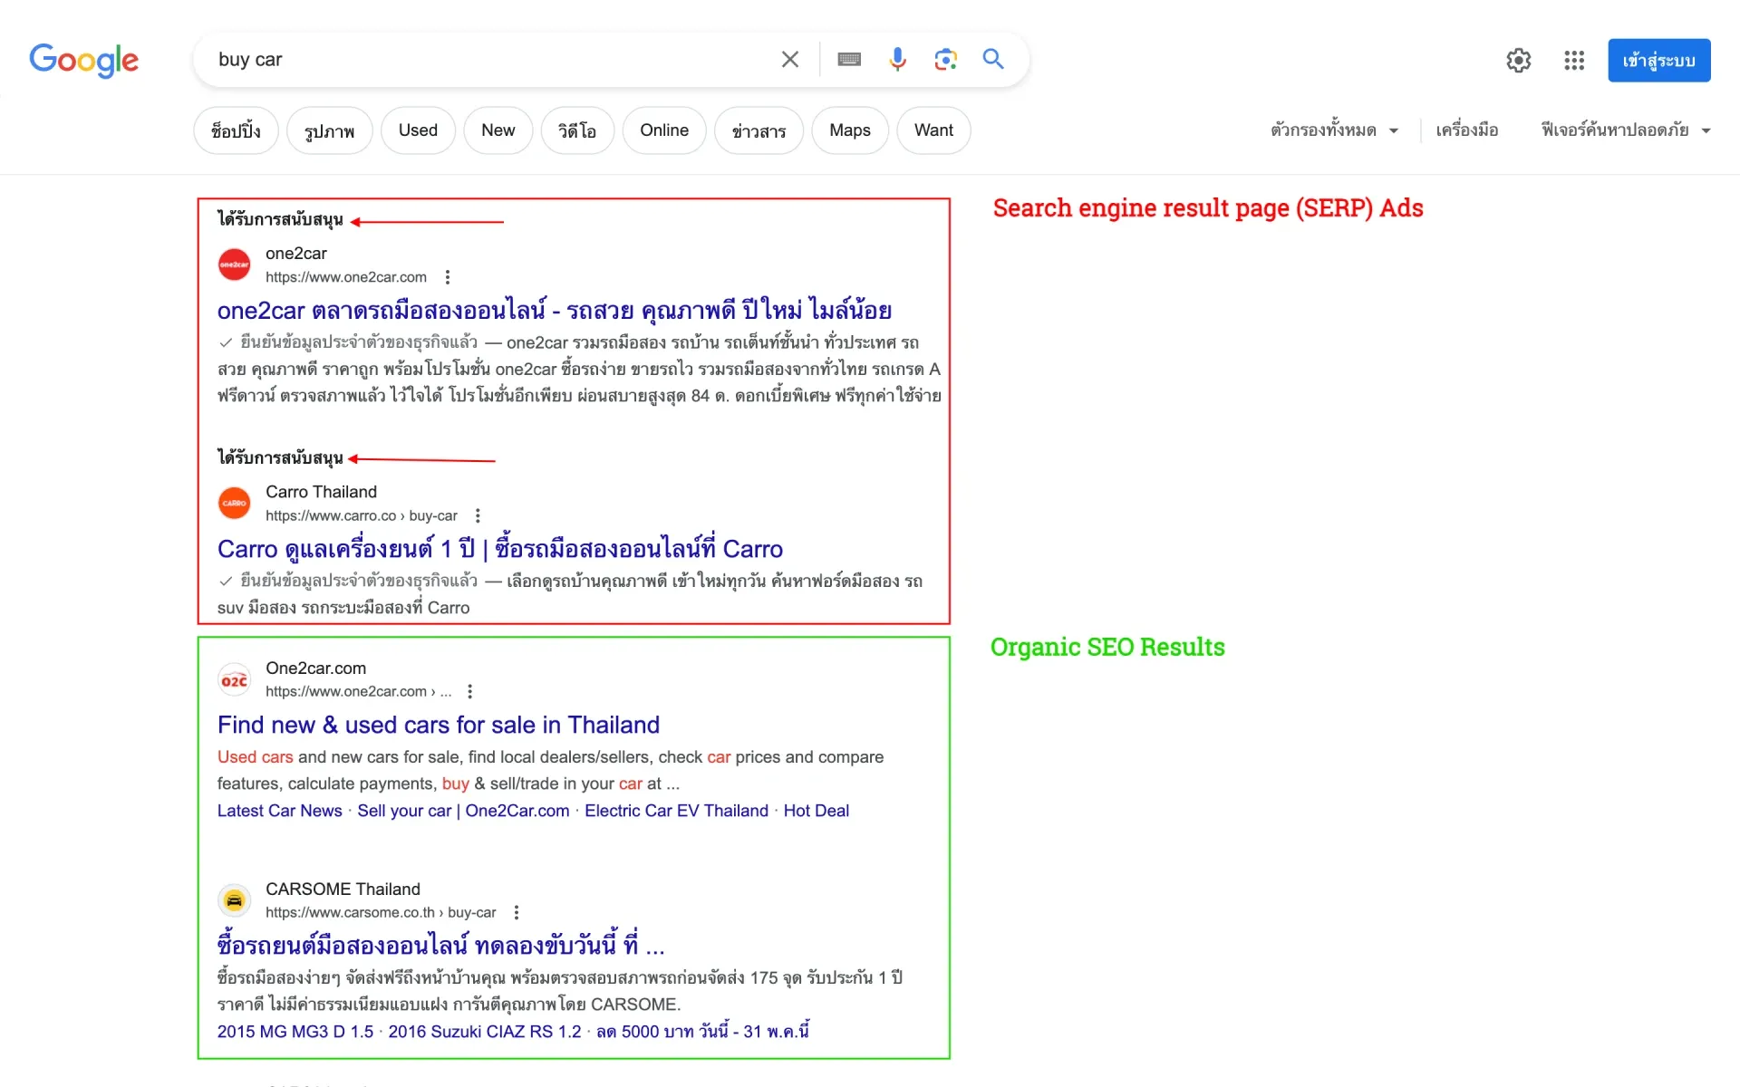This screenshot has height=1087, width=1740.
Task: Open the Google apps grid icon
Action: tap(1574, 61)
